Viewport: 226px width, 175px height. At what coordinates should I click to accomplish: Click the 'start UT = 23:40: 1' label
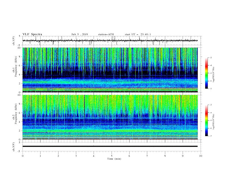coord(138,34)
